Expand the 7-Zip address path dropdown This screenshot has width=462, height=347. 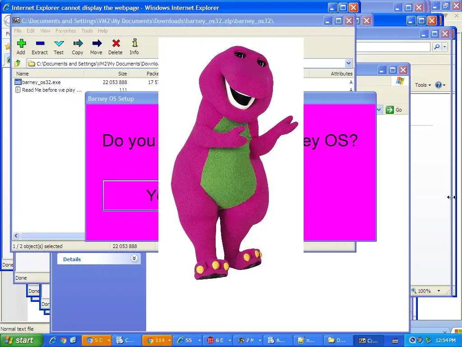349,63
